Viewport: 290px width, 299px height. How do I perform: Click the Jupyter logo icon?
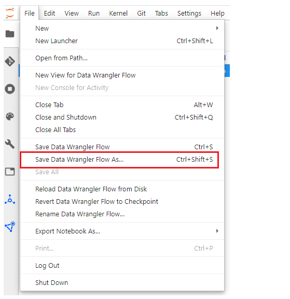coord(10,13)
